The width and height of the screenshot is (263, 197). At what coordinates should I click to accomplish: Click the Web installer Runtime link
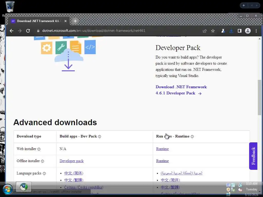pyautogui.click(x=162, y=149)
